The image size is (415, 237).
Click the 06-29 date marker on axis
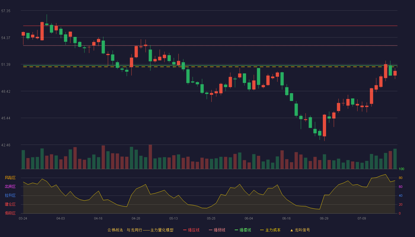[324, 218]
